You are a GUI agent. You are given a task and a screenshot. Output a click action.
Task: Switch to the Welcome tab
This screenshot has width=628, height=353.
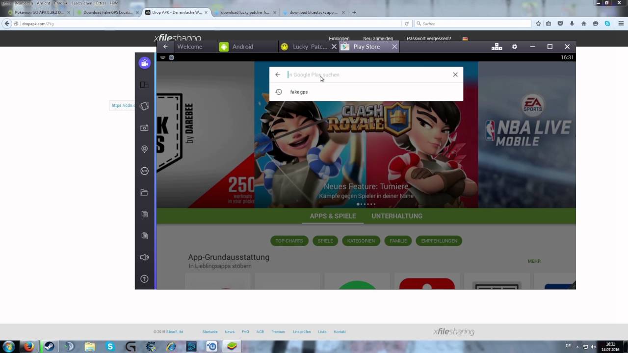pyautogui.click(x=189, y=47)
